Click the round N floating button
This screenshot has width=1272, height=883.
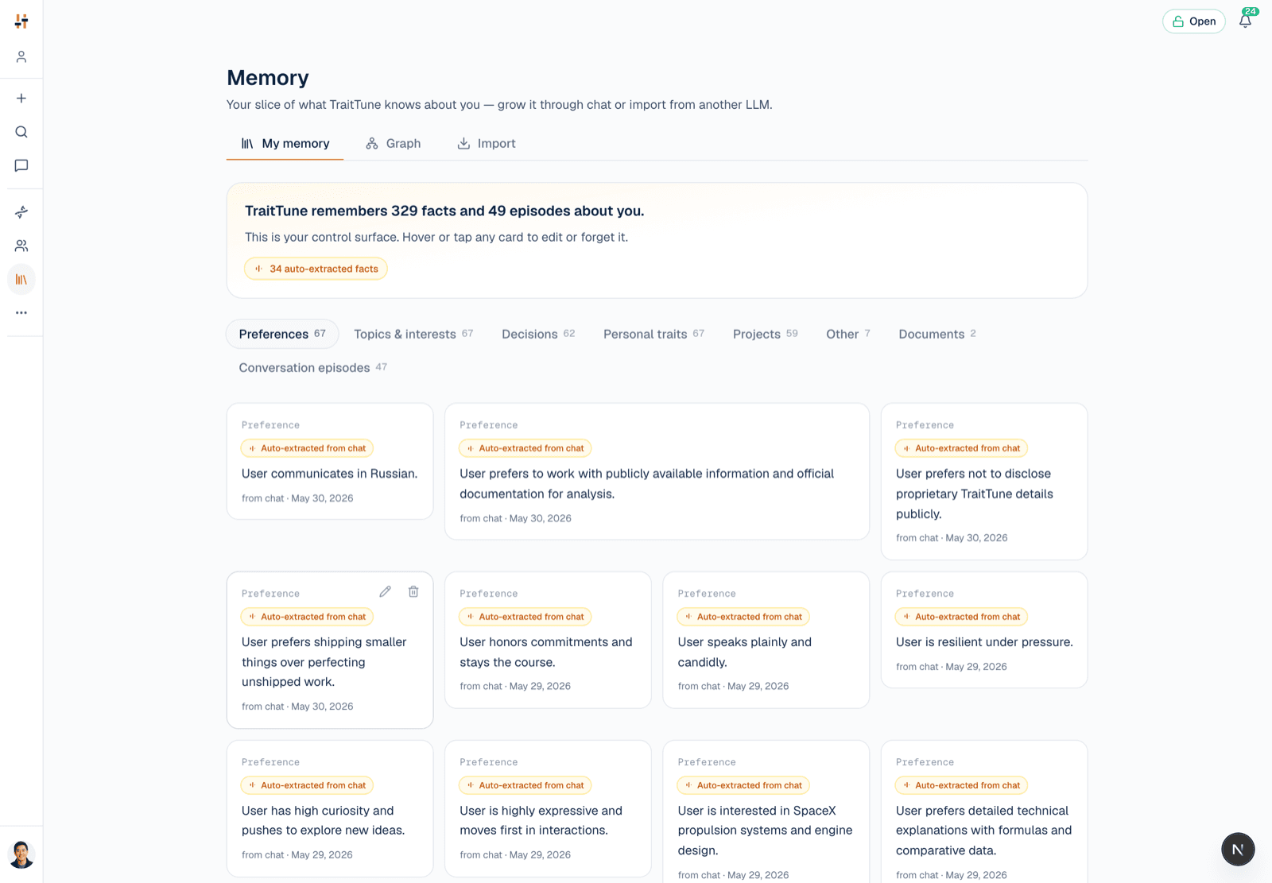pyautogui.click(x=1238, y=850)
